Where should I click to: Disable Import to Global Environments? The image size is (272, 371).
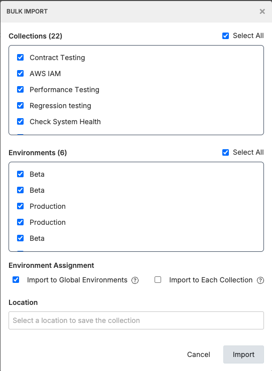(x=16, y=280)
